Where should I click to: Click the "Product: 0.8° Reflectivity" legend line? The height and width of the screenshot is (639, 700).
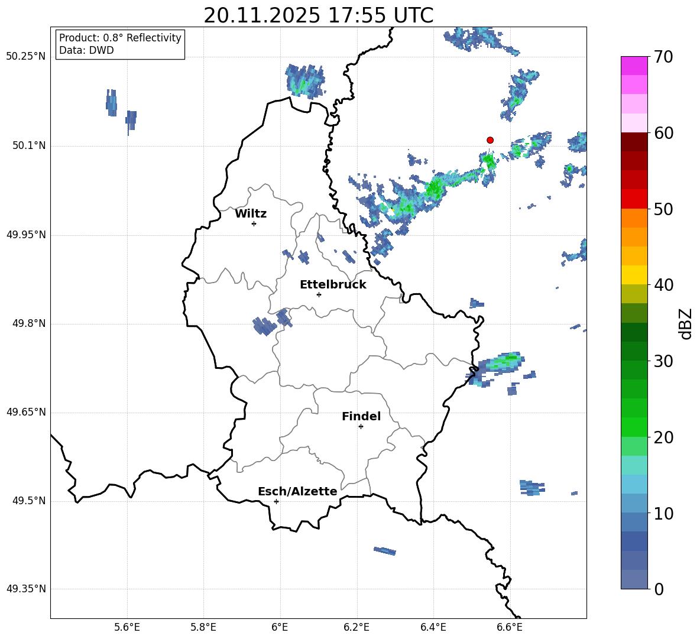click(120, 37)
